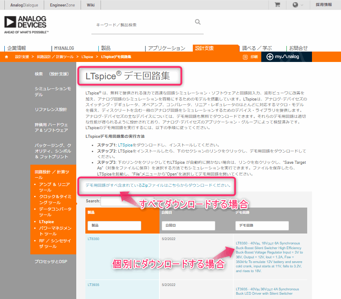The width and height of the screenshot is (341, 299).
Task: Open 評価用ハードウェア＆ソフトウェア in sidebar
Action: point(51,127)
